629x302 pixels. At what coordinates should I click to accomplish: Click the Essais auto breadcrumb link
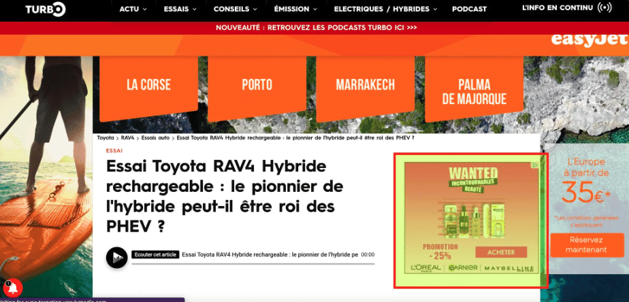[x=155, y=137]
